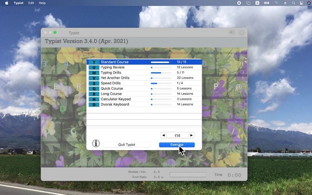Click the Error Ratio label
Screen dimensions: 312x195
pyautogui.click(x=139, y=177)
